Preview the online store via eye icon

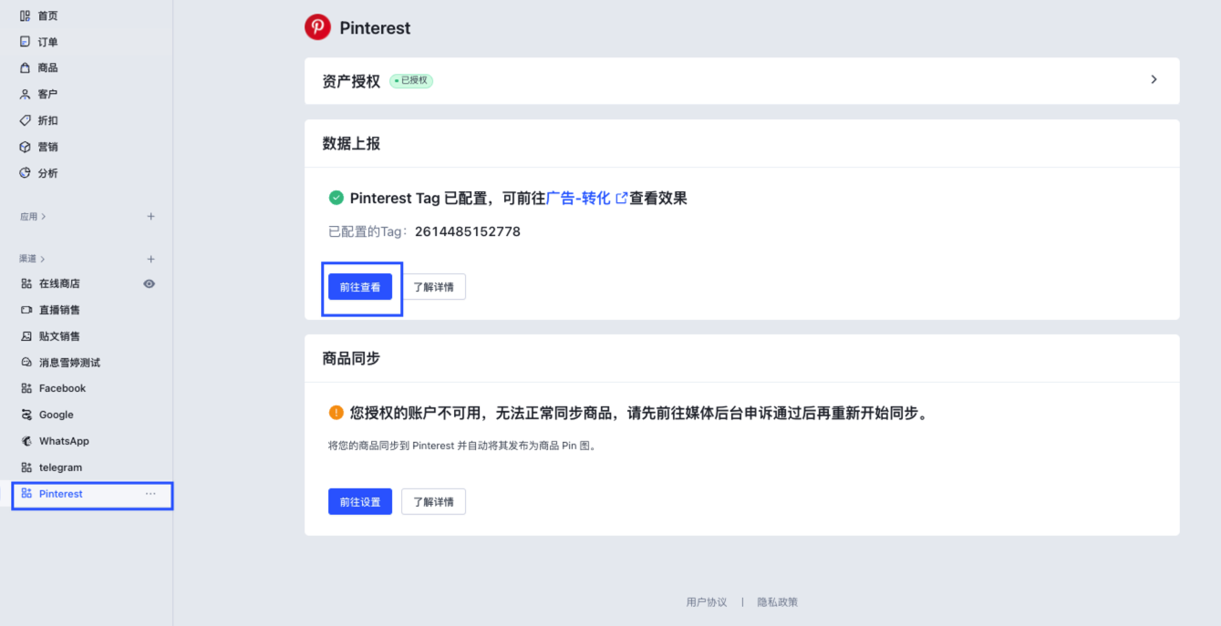150,283
